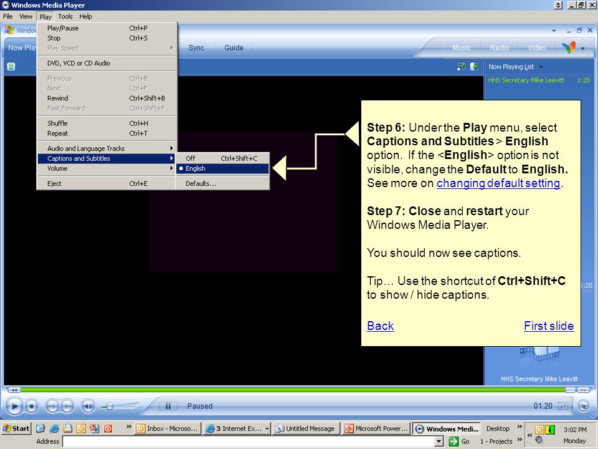Click the green seek progress bar
Viewport: 598px width, 449px height.
[293, 390]
